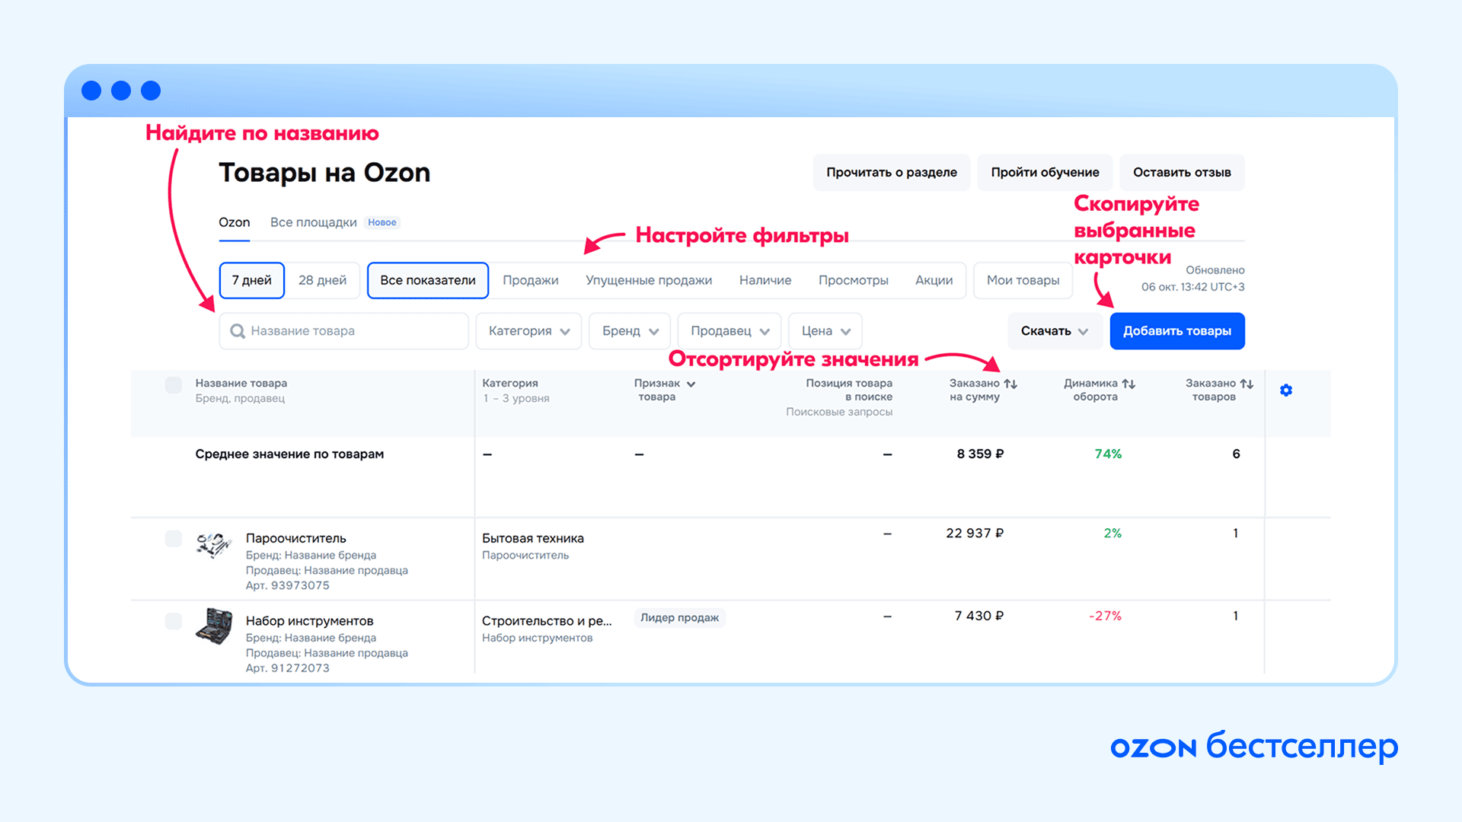Click Арт. 93973075 text
This screenshot has width=1462, height=822.
point(288,585)
